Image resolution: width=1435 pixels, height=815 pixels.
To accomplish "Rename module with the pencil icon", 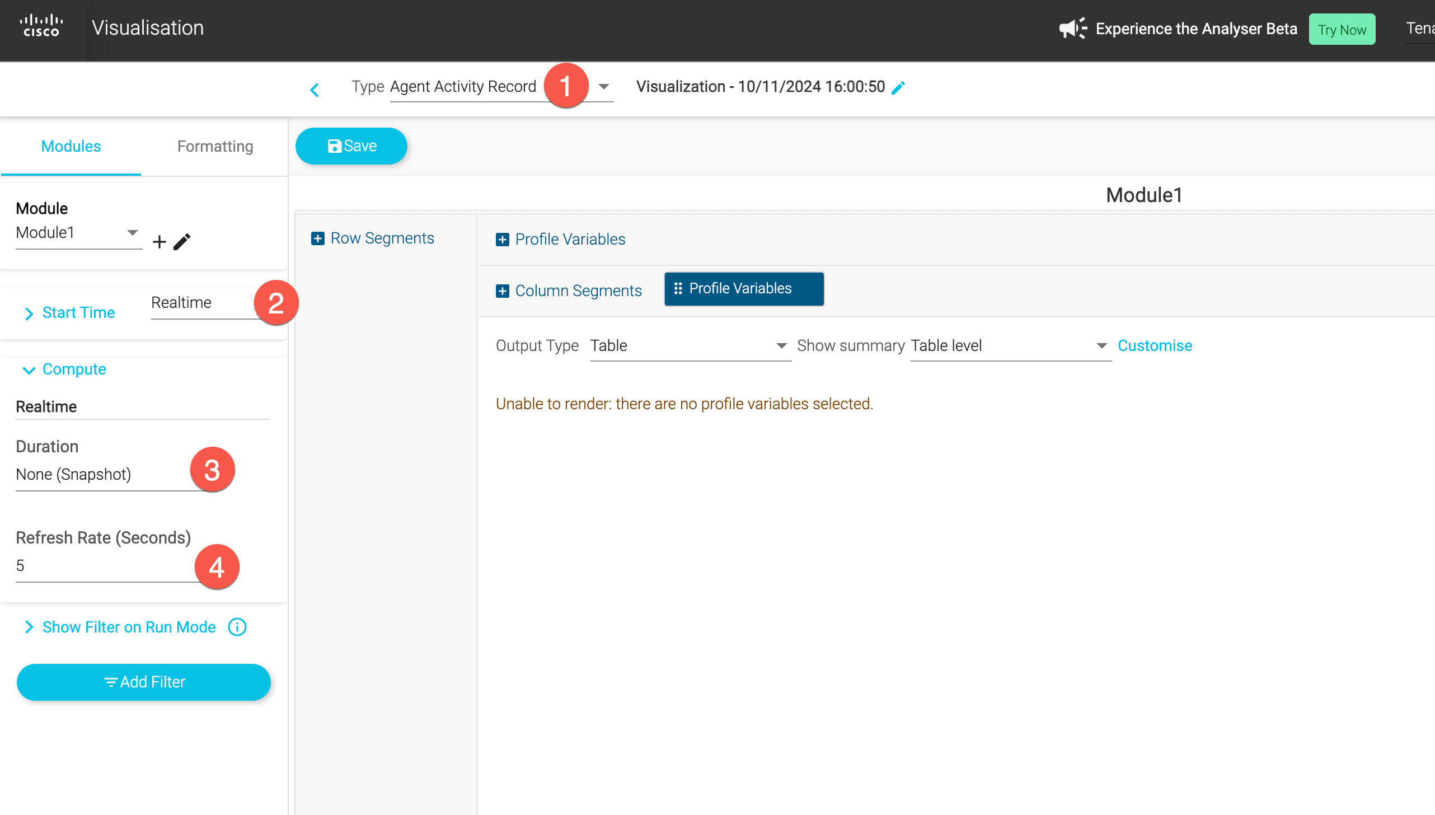I will pos(182,242).
